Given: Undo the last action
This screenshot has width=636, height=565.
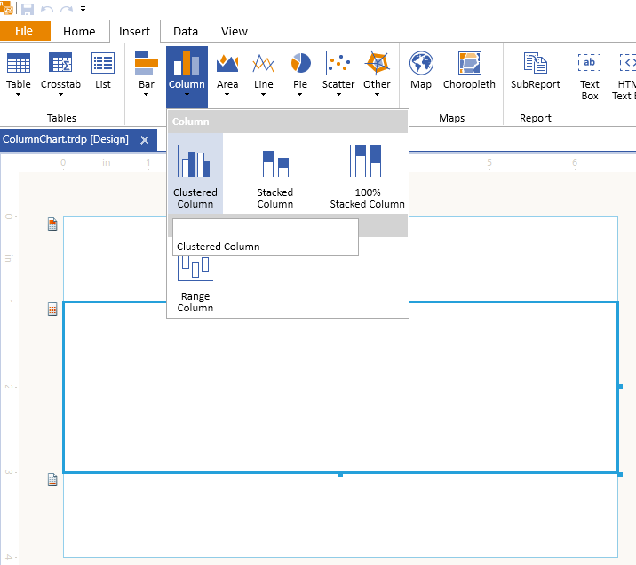Looking at the screenshot, I should click(x=47, y=9).
